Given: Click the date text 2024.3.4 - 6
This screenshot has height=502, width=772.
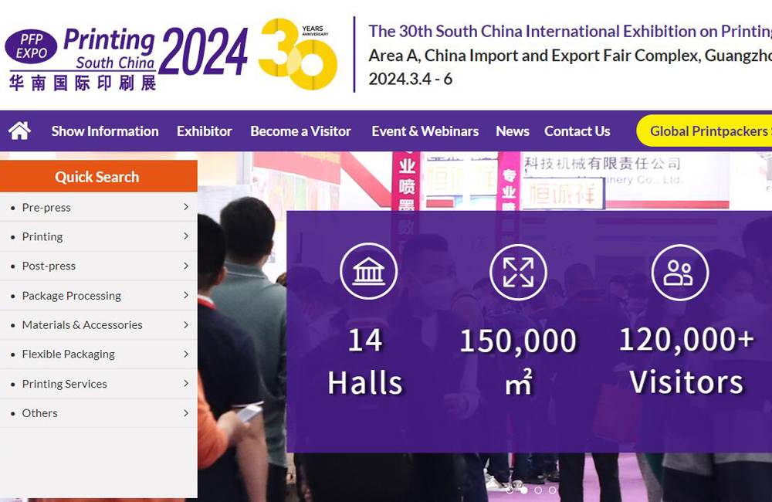Looking at the screenshot, I should (410, 79).
